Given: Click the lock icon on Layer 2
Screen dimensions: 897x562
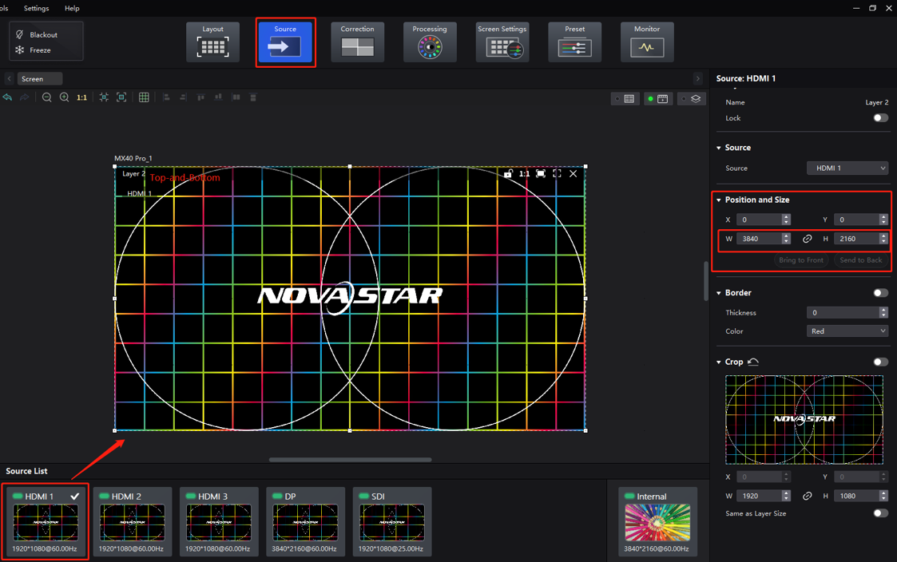Looking at the screenshot, I should point(508,173).
